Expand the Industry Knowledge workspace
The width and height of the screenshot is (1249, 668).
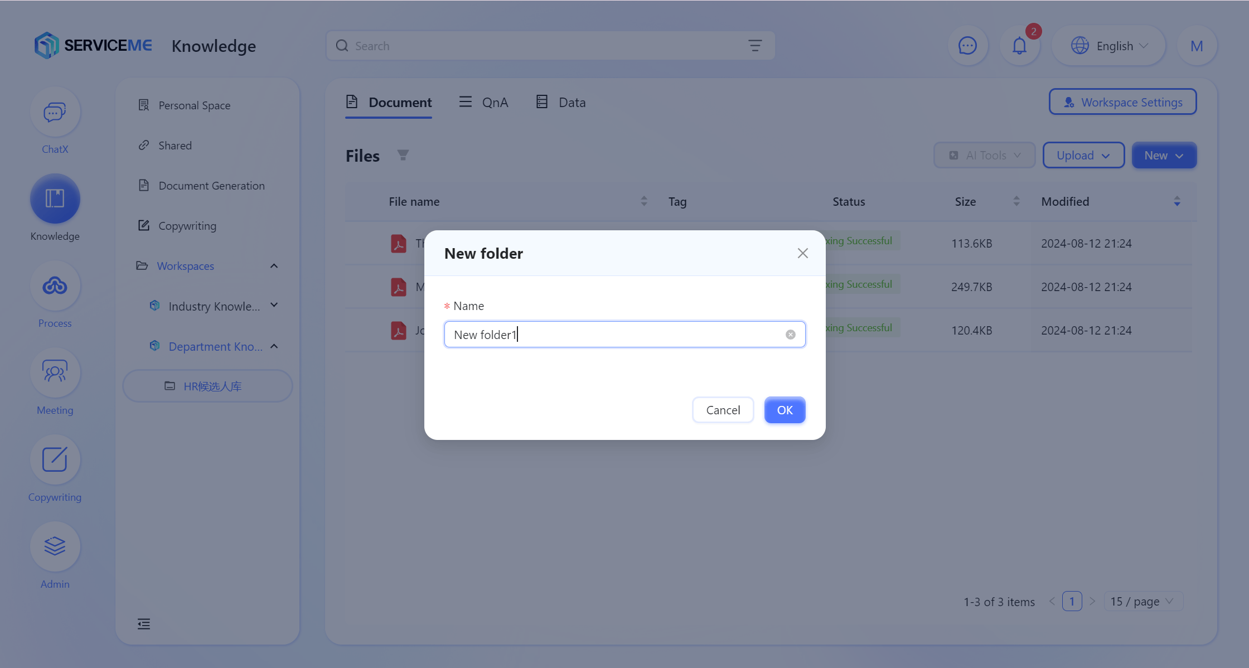(274, 306)
